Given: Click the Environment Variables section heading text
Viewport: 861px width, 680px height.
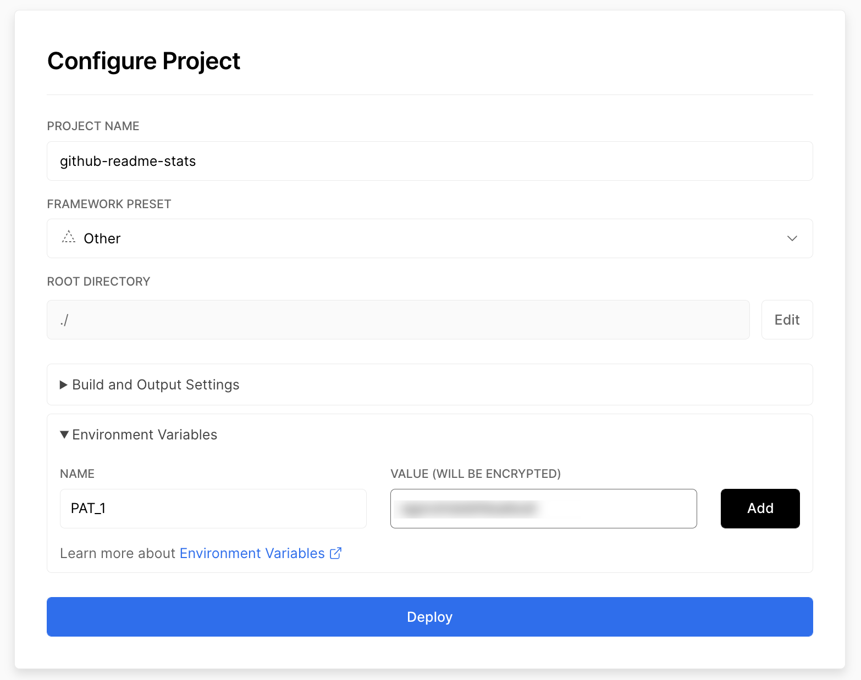Looking at the screenshot, I should pos(145,434).
